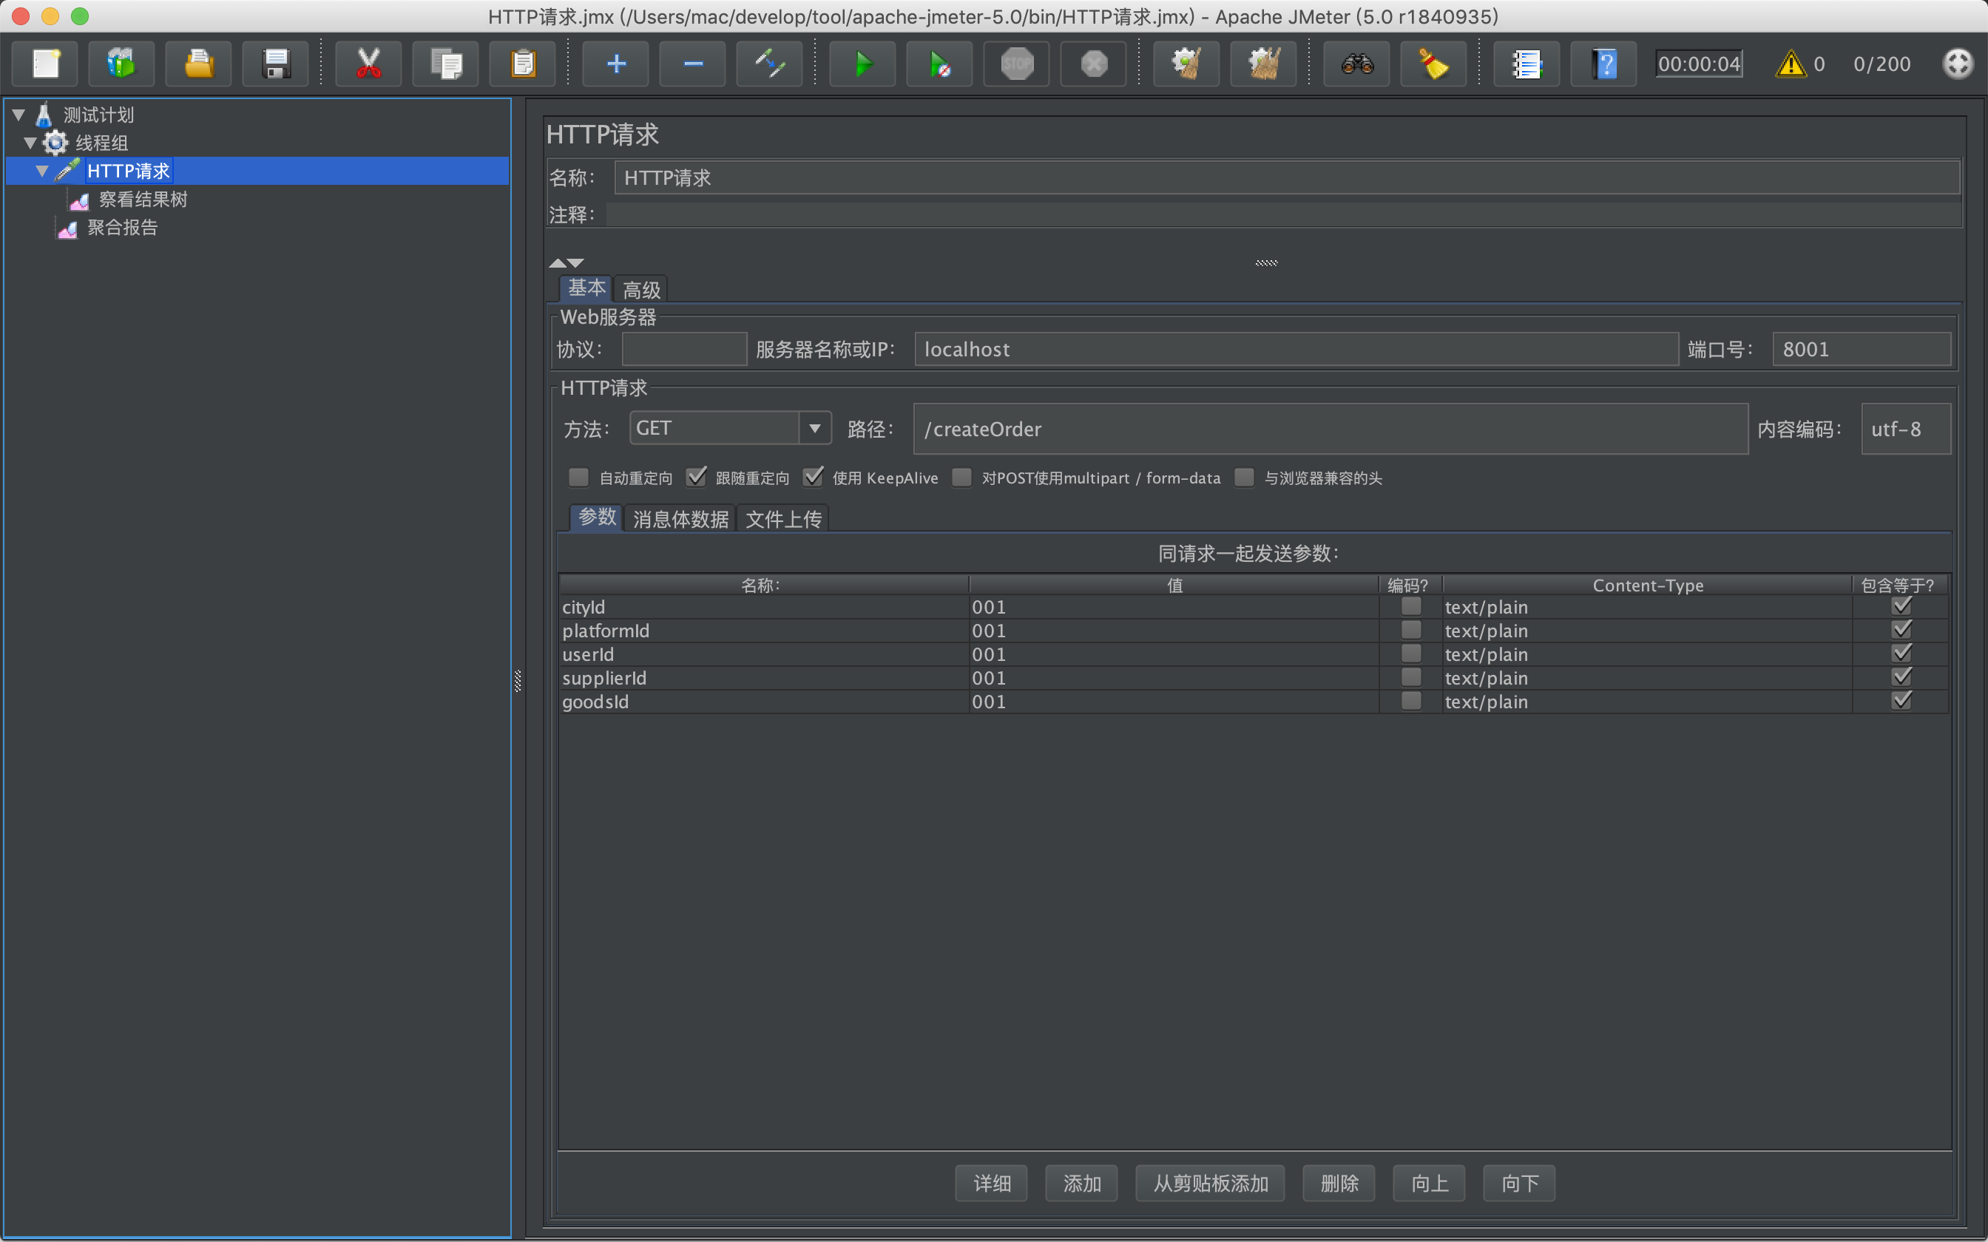Screen dimensions: 1988x1242
Task: Toggle 编码 checkbox for cityId row
Action: click(x=1411, y=606)
